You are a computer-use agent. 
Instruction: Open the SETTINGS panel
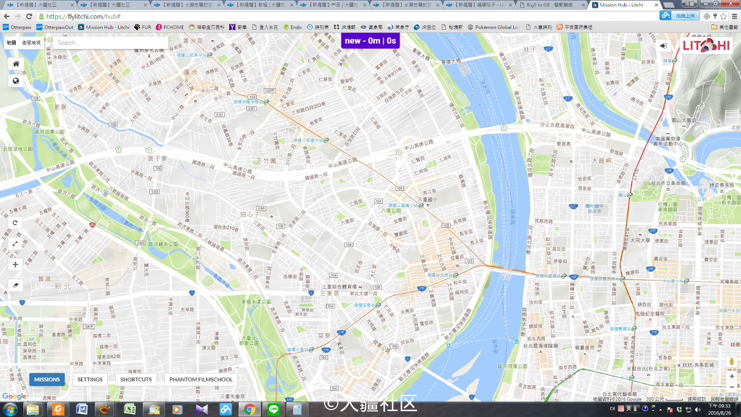tap(90, 379)
